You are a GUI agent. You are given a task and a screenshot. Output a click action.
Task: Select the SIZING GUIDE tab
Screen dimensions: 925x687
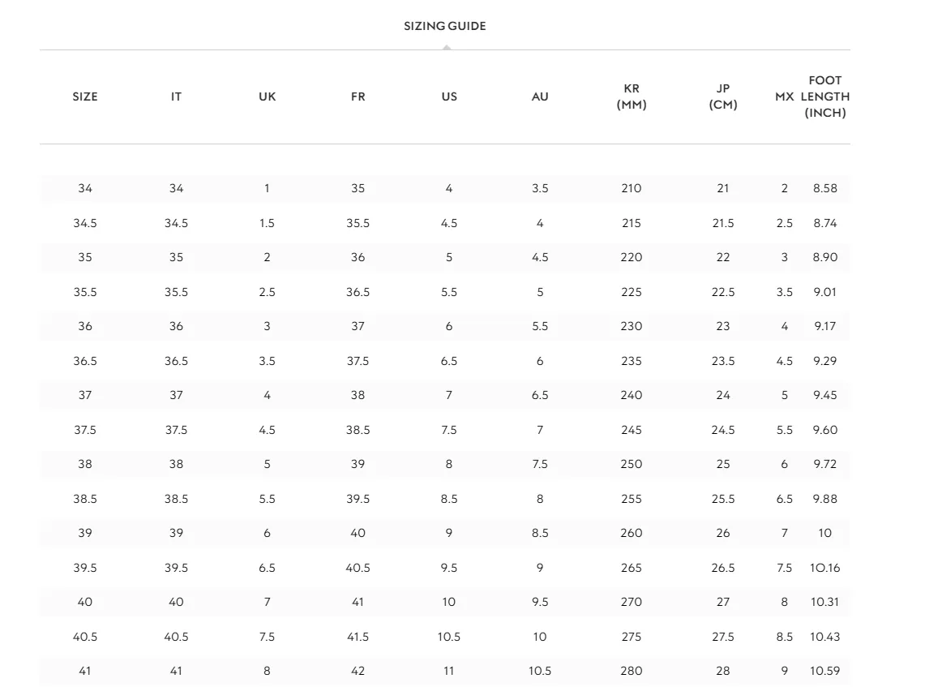(445, 26)
